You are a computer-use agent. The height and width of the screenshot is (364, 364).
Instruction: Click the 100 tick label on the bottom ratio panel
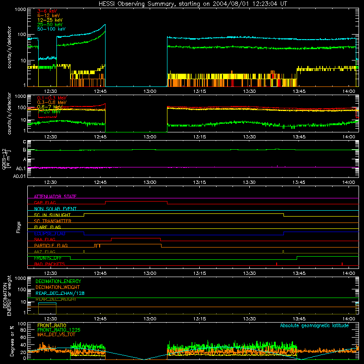click(x=22, y=324)
